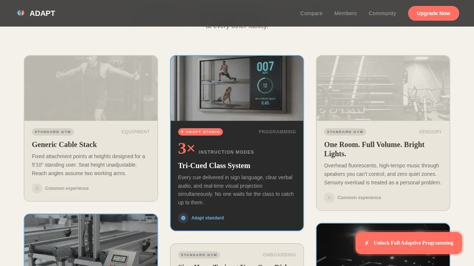This screenshot has width=474, height=266.
Task: Click the X icon under Generic Cable Stack
Action: click(37, 188)
